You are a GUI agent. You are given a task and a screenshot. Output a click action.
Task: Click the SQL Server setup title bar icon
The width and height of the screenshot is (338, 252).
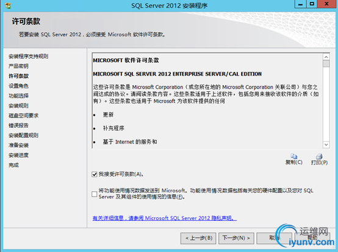[x=8, y=5]
